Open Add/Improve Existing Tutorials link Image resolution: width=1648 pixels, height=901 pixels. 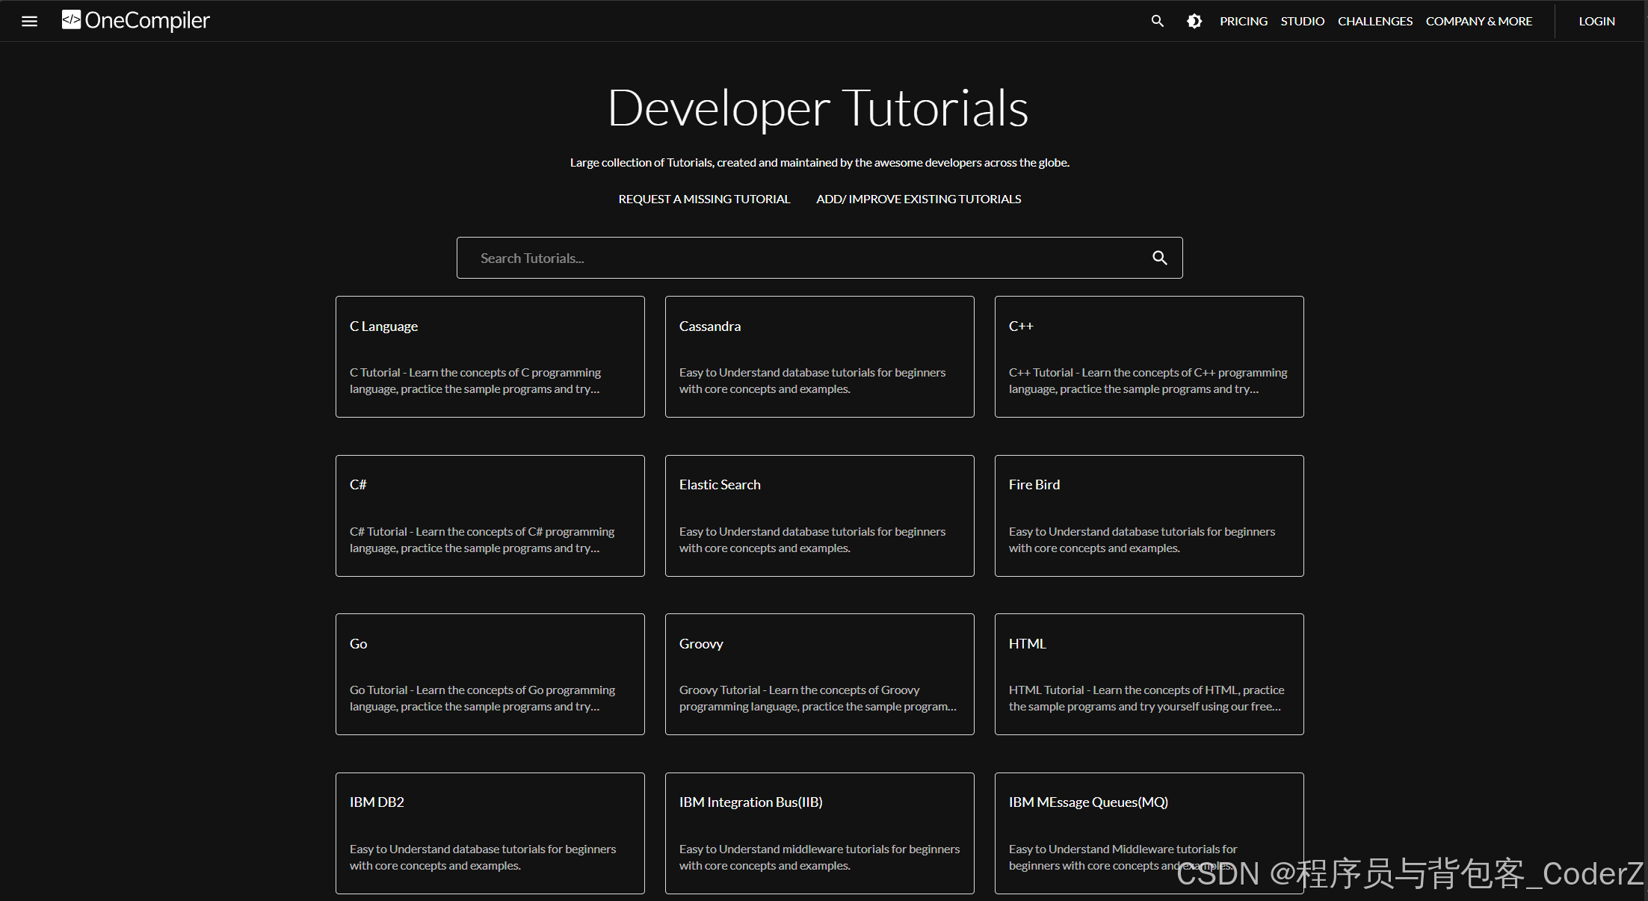918,199
